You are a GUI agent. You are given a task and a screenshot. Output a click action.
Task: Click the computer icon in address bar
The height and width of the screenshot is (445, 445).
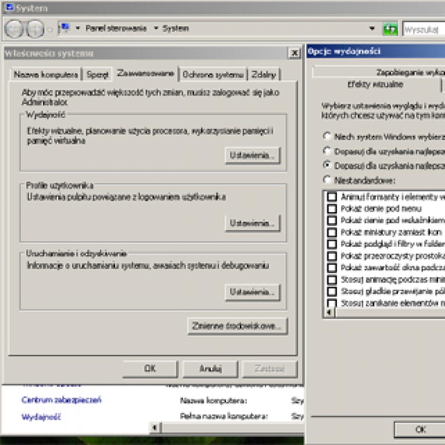tap(65, 28)
